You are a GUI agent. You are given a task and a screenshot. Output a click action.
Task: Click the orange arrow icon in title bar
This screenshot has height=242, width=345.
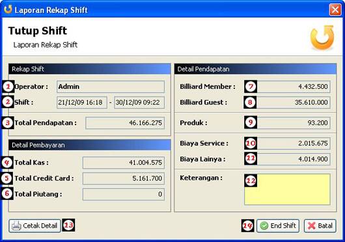point(8,10)
